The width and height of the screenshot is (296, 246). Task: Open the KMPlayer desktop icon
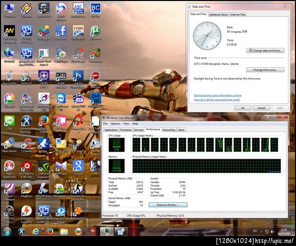[x=61, y=167]
